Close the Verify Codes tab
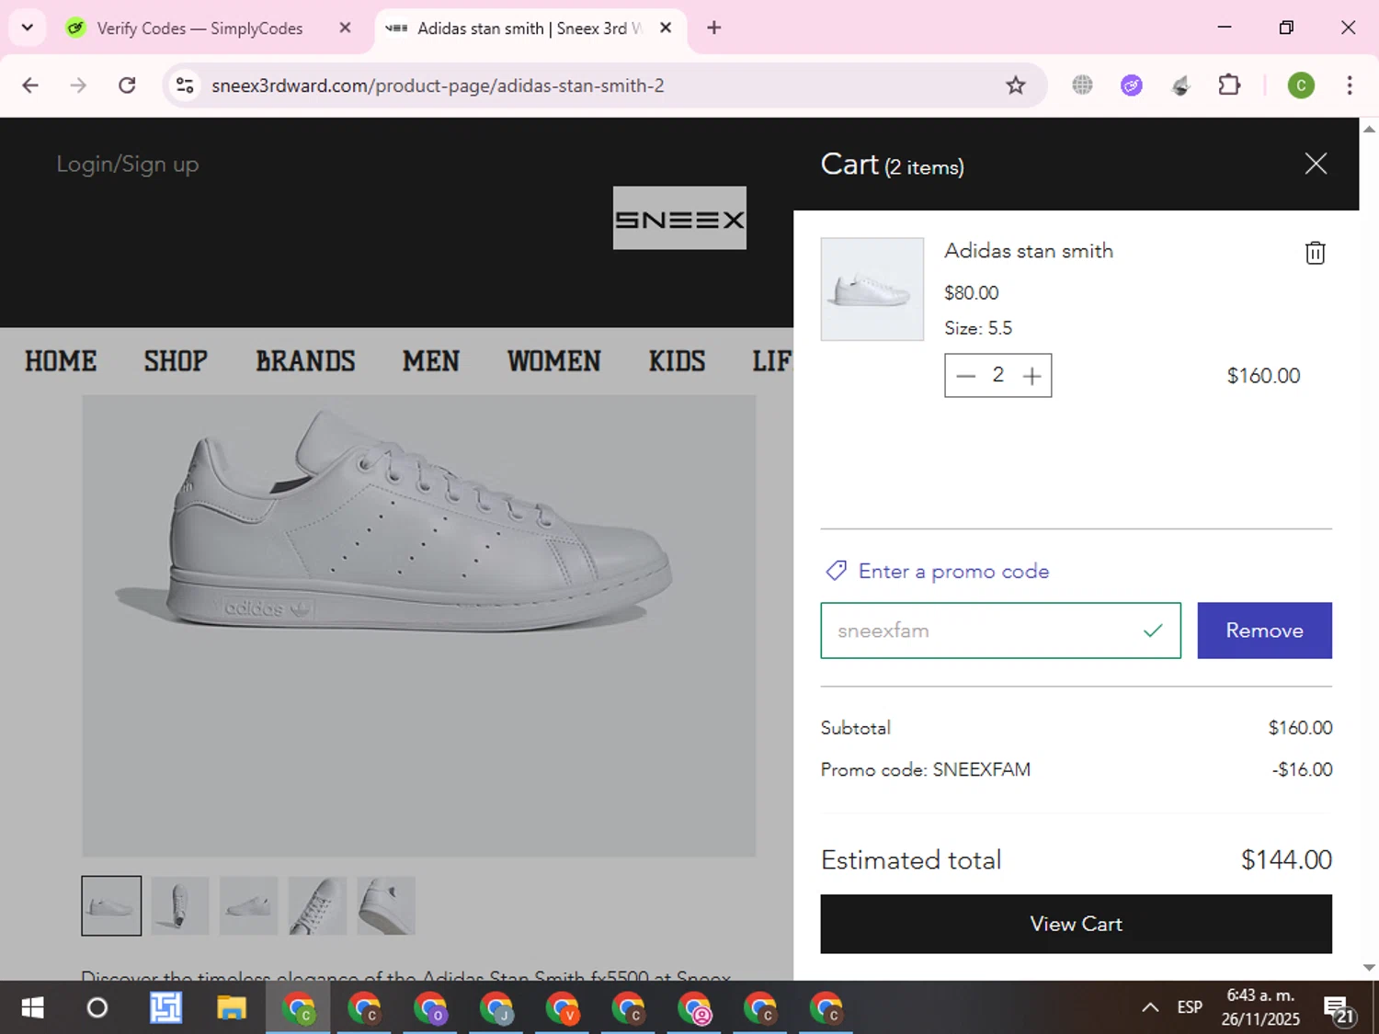Viewport: 1379px width, 1034px height. point(345,28)
